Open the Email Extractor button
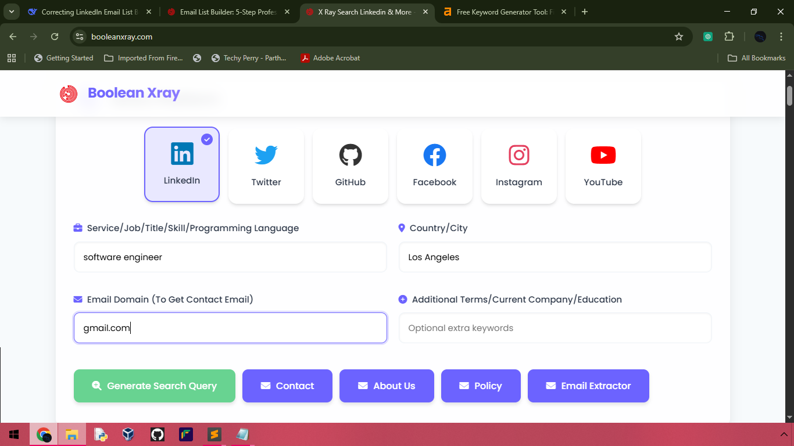794x446 pixels. coord(588,386)
